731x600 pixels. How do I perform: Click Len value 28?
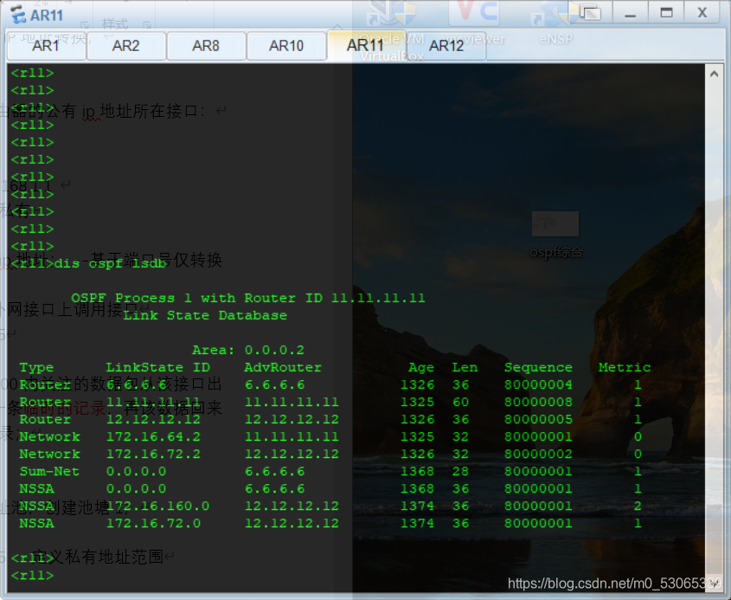click(460, 471)
